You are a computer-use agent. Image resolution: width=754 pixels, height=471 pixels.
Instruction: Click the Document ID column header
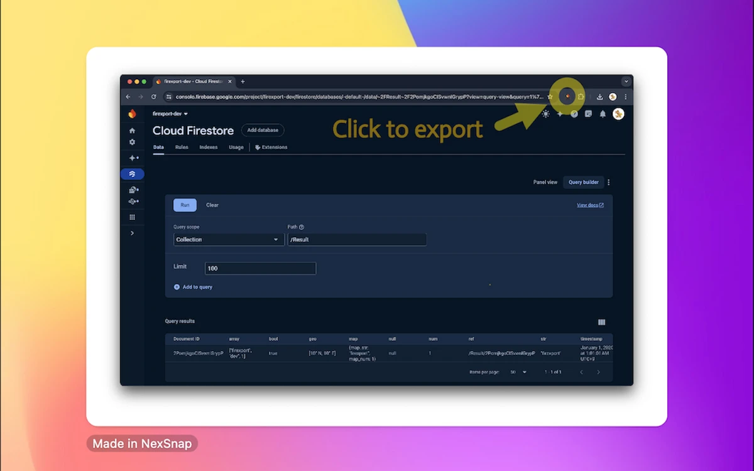pyautogui.click(x=187, y=339)
